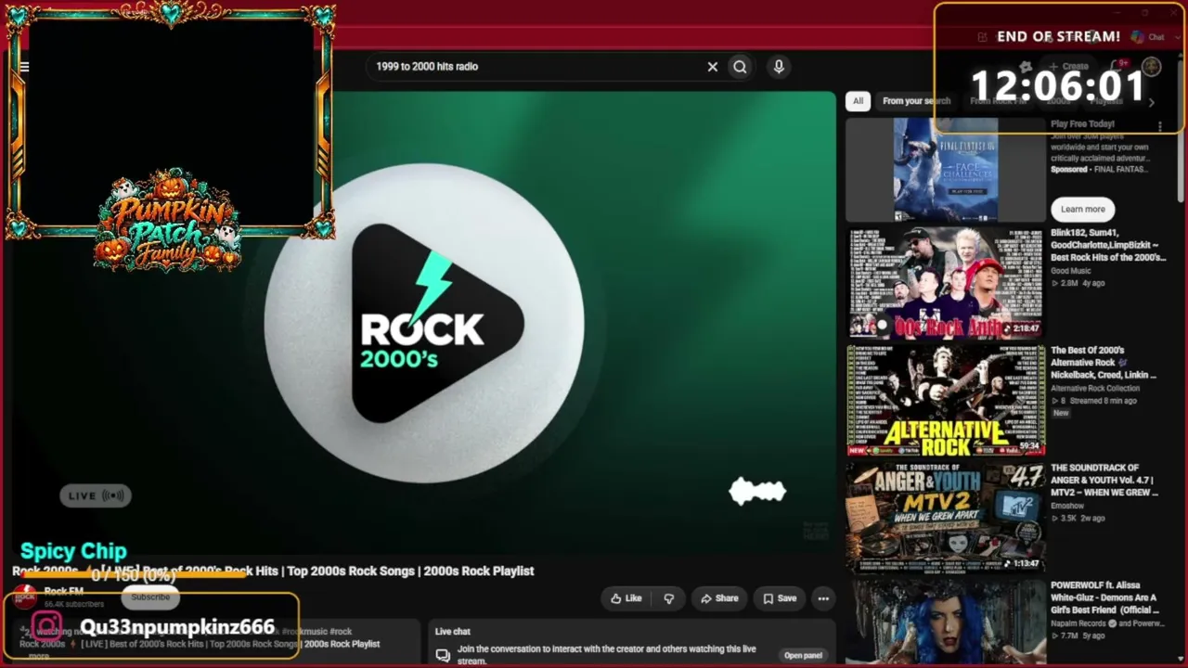
Task: Open the Rock FM channel avatar
Action: point(25,595)
